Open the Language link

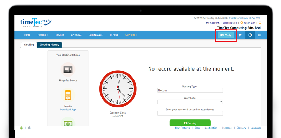point(256,128)
